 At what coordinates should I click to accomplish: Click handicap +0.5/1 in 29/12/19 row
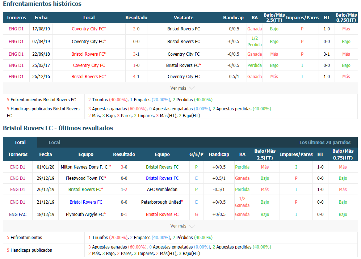point(219,178)
